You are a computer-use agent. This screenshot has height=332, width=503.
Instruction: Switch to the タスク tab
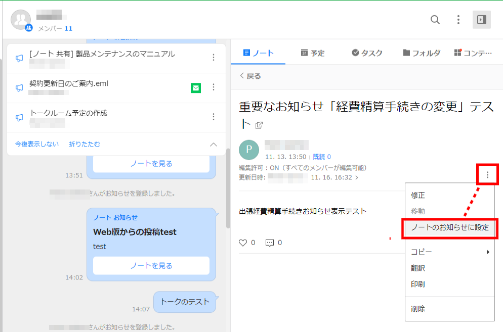[367, 53]
